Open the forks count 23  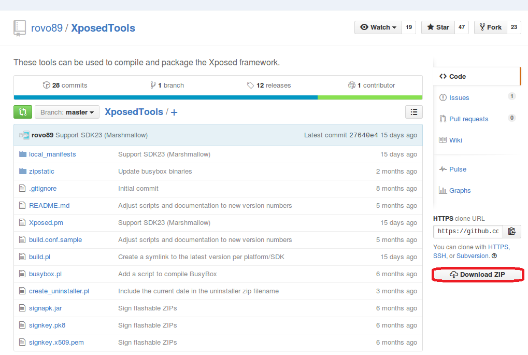[514, 27]
